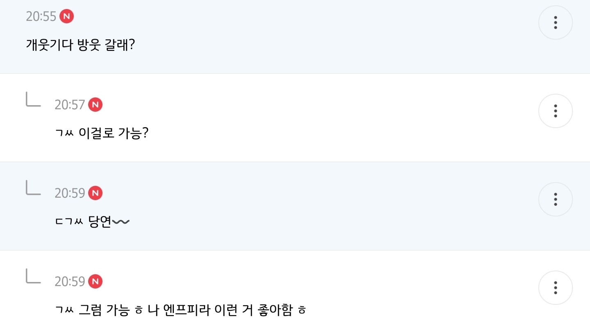Toggle the new-comment N indicator on the last reply
Image resolution: width=590 pixels, height=327 pixels.
point(96,282)
